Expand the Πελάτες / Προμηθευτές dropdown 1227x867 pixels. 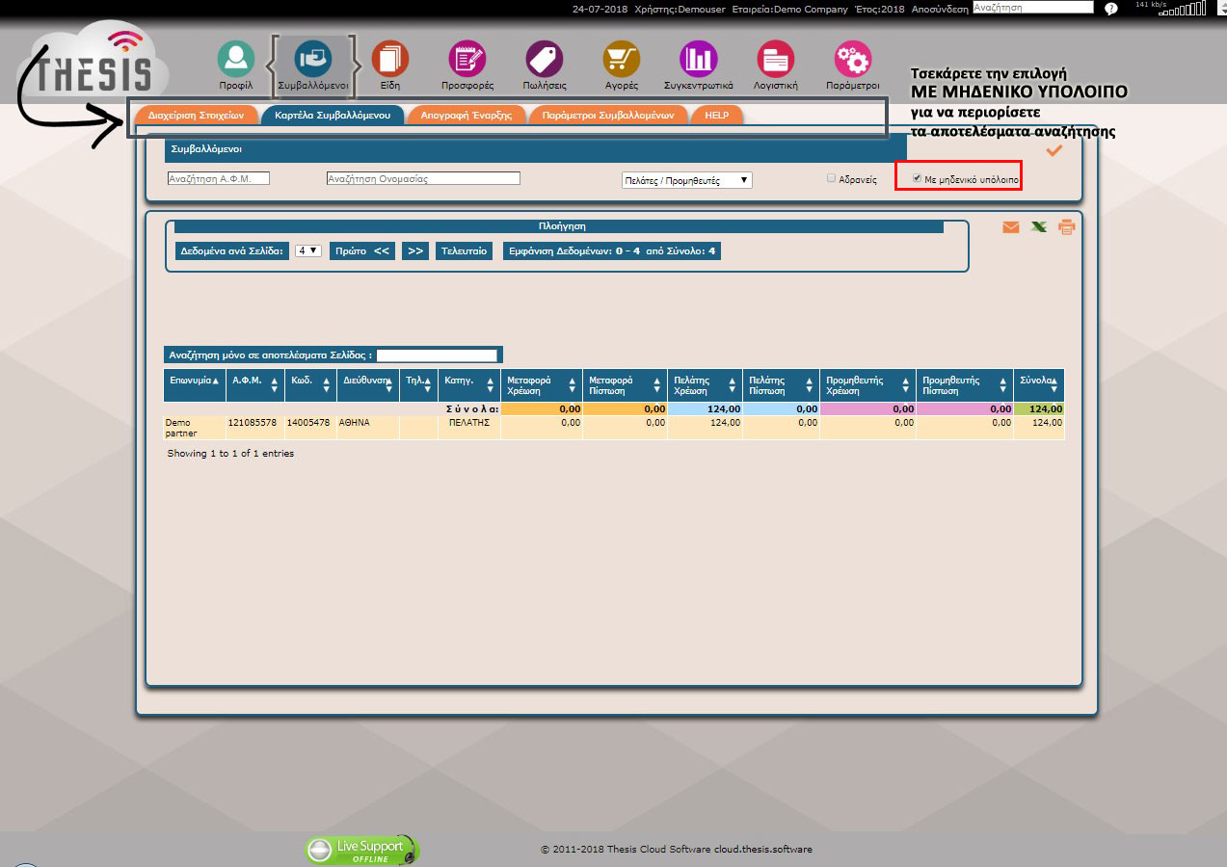pyautogui.click(x=686, y=180)
